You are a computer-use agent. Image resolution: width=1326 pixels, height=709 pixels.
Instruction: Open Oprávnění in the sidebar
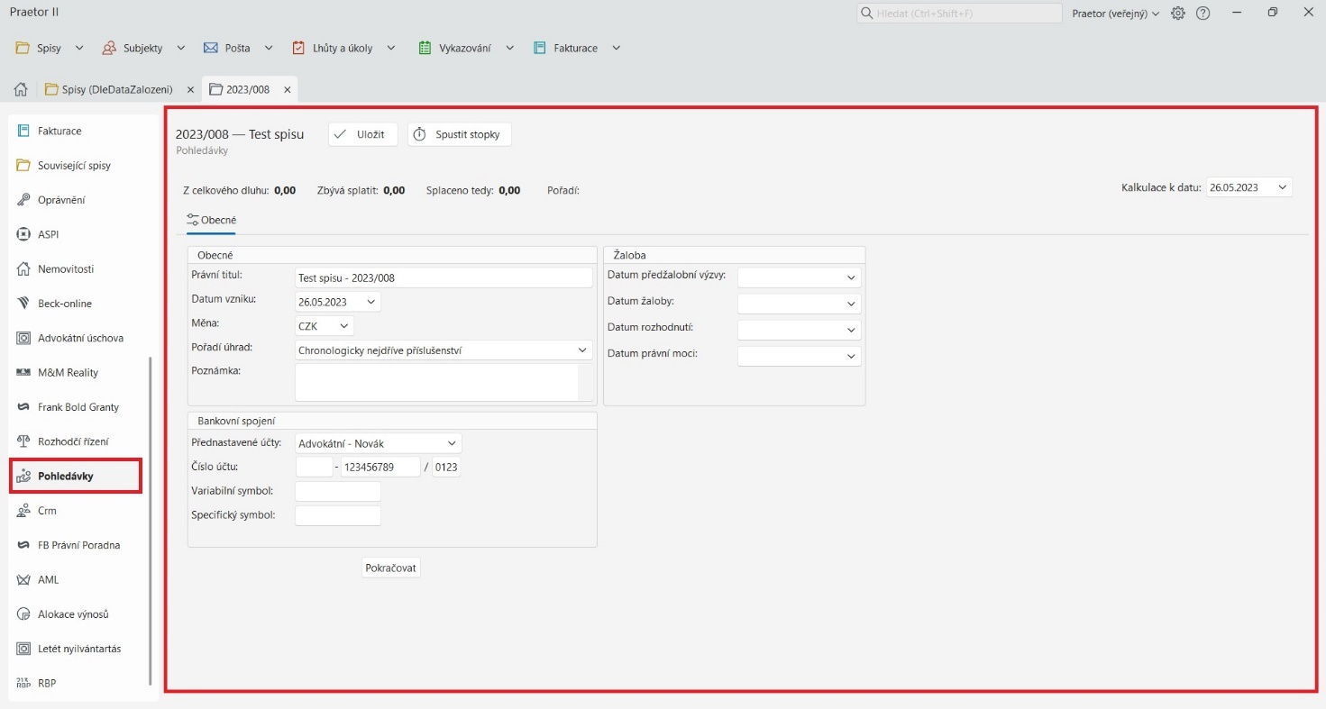[x=60, y=200]
